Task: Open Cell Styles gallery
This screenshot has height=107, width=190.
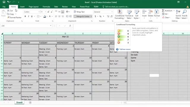Action: tap(137, 14)
